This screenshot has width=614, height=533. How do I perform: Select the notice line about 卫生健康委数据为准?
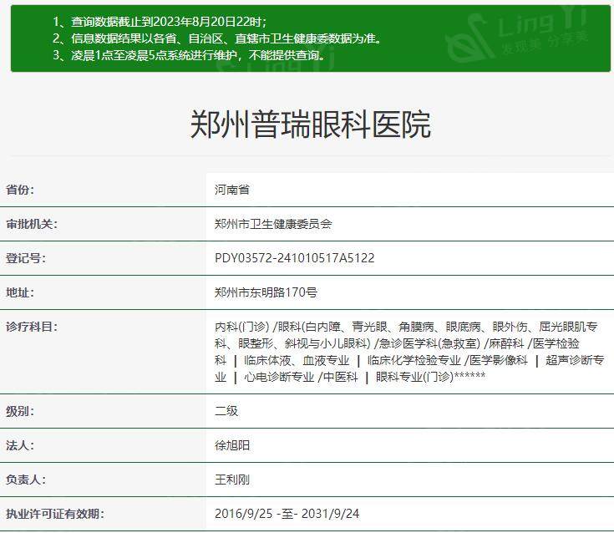[217, 38]
